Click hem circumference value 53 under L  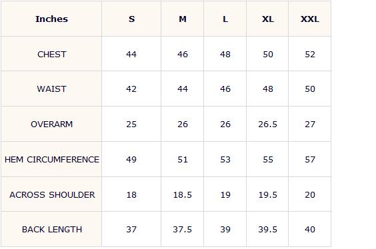click(225, 160)
